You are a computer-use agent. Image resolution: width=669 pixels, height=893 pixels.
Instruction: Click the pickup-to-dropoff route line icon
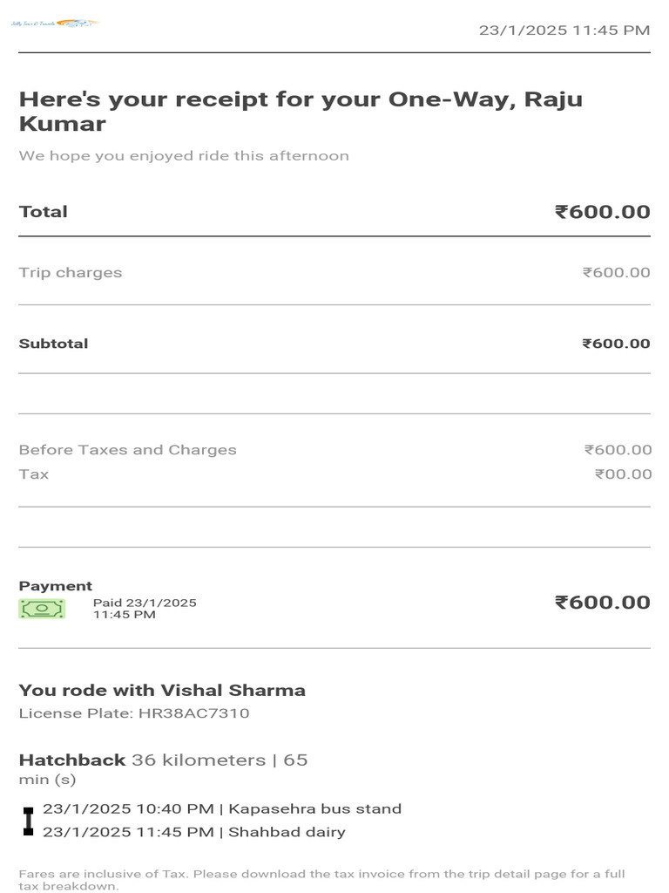tap(28, 821)
